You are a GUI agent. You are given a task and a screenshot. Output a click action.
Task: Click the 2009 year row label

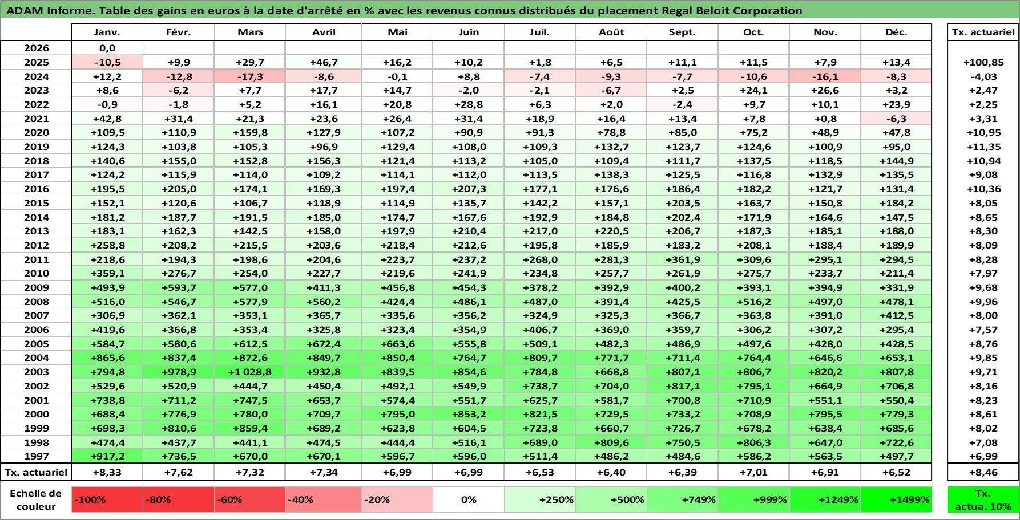point(36,287)
